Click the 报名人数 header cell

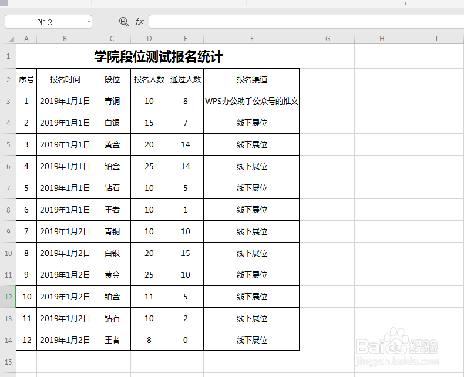tap(149, 79)
